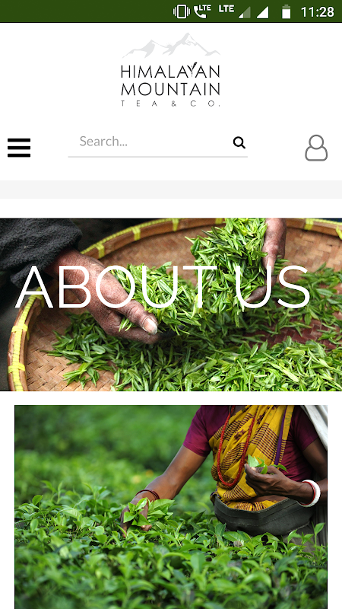Tap the 11:28 clock in status bar
The width and height of the screenshot is (342, 609).
pyautogui.click(x=317, y=11)
